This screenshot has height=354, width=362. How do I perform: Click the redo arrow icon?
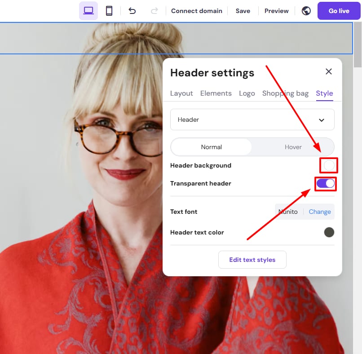[x=154, y=11]
